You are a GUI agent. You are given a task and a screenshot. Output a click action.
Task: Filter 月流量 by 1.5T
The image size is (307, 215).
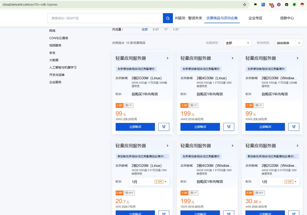click(176, 29)
